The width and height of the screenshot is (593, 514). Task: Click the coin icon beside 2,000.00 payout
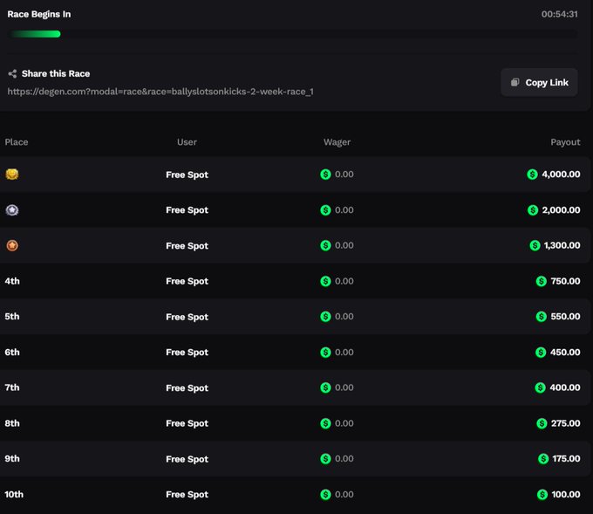click(533, 209)
